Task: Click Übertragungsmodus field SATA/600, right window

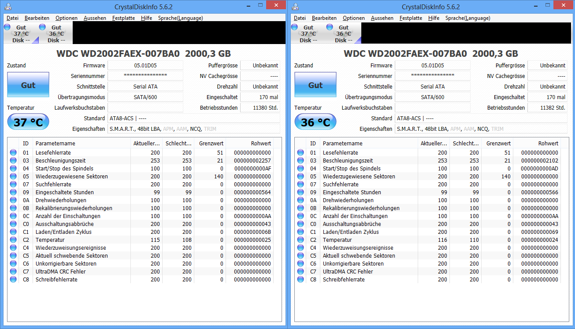Action: (x=433, y=97)
